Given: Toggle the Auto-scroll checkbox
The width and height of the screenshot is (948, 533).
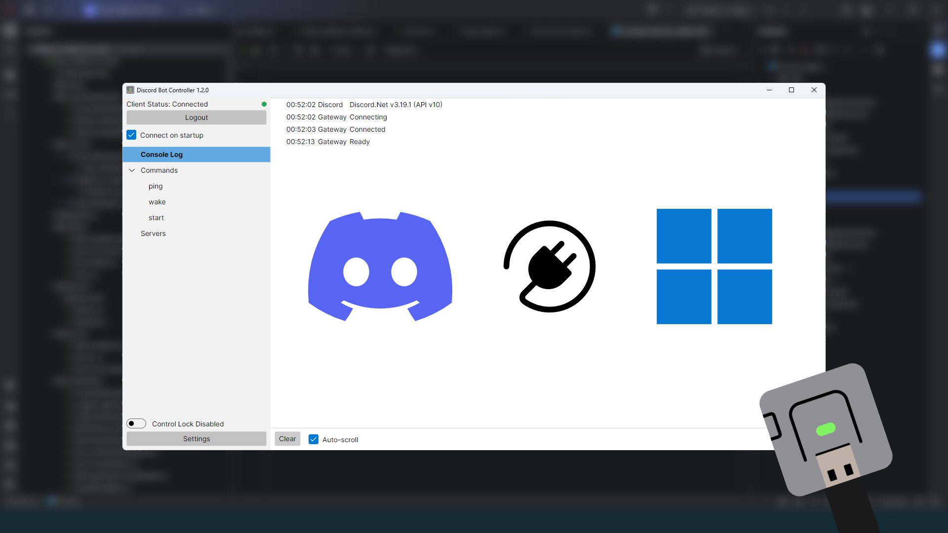Looking at the screenshot, I should 314,439.
